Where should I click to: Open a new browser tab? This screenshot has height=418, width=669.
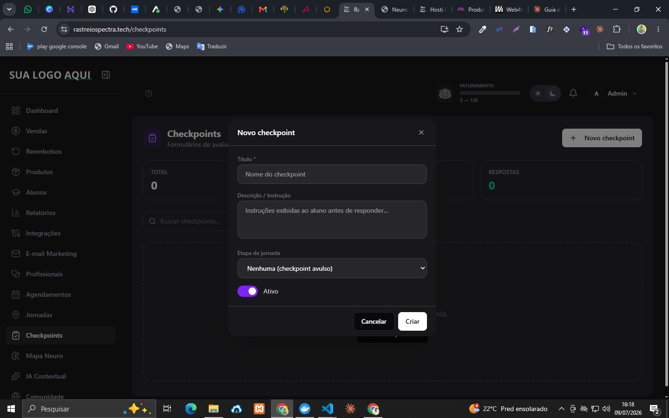(574, 9)
